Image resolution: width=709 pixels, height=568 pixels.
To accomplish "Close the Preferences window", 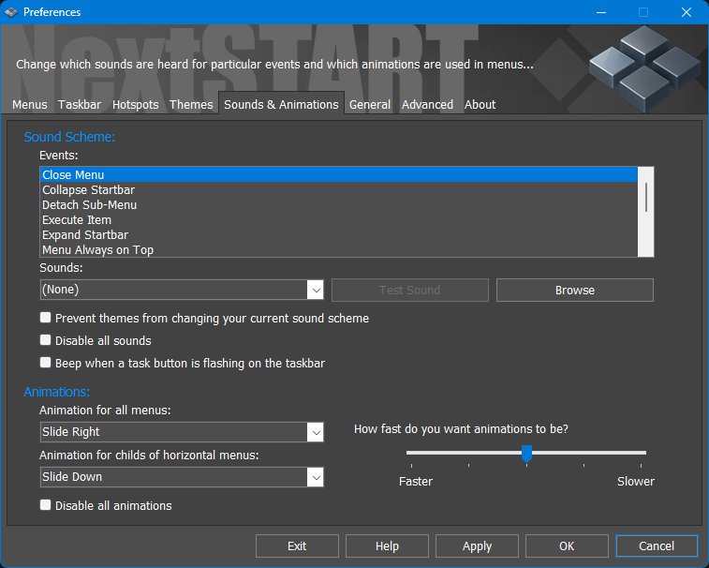I will tap(686, 12).
